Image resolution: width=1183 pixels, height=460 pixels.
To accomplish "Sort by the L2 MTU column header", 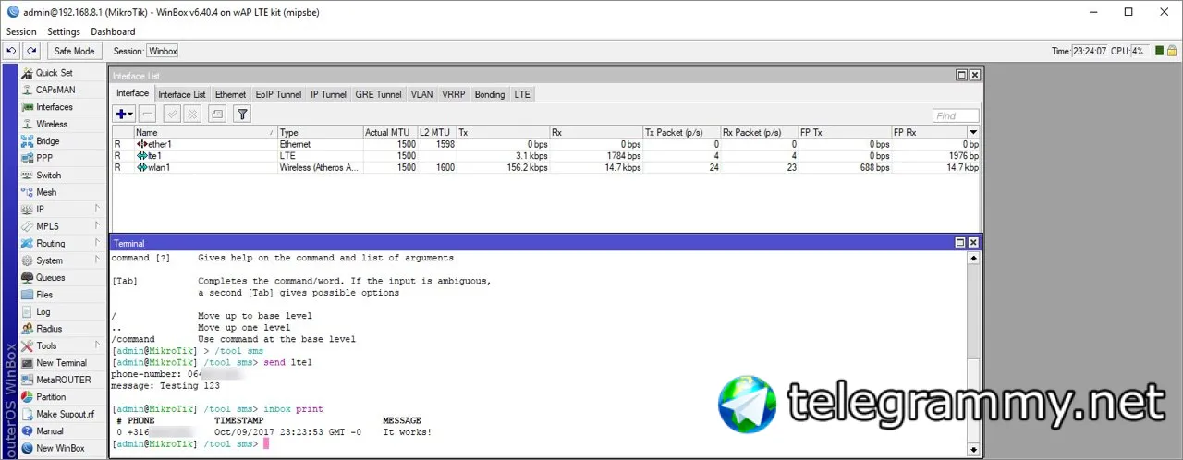I will 436,133.
